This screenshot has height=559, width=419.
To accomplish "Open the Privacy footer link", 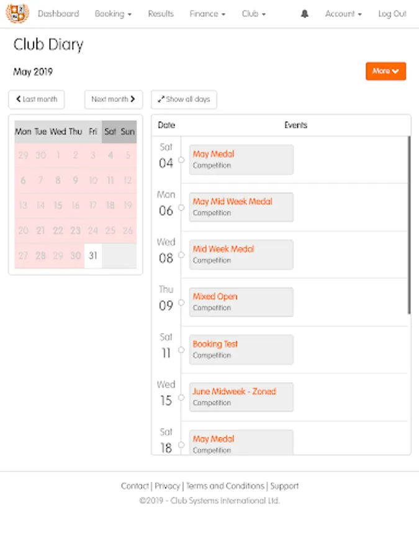I will click(x=167, y=486).
